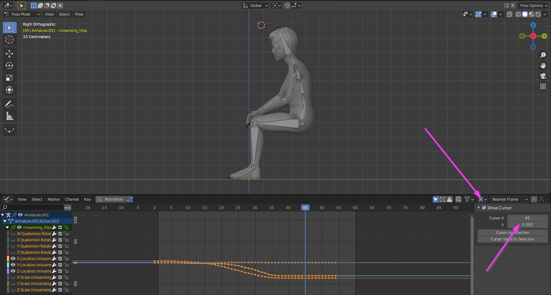Click the Cursor X value field
Viewport: 551px width, 295px height.
click(527, 218)
